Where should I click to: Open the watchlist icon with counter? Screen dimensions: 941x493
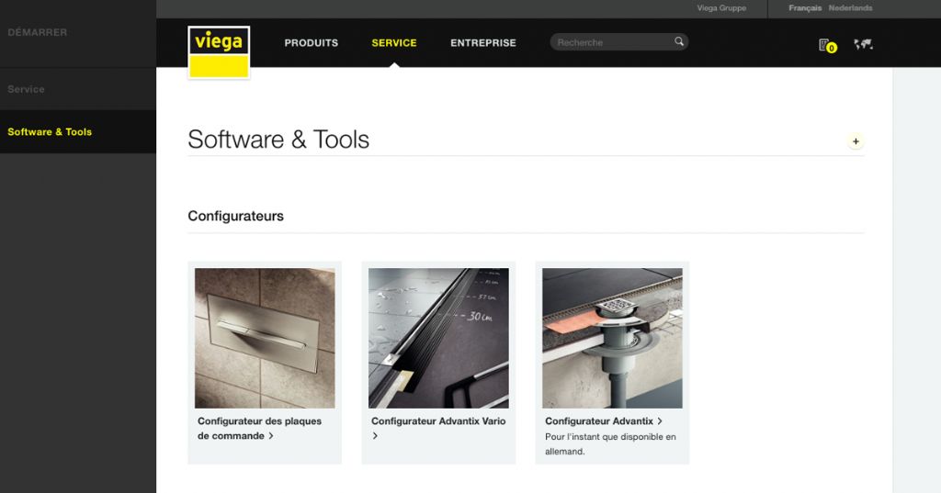826,45
